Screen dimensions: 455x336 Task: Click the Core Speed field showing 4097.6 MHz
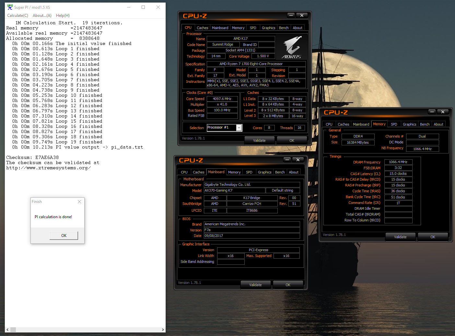pos(222,99)
